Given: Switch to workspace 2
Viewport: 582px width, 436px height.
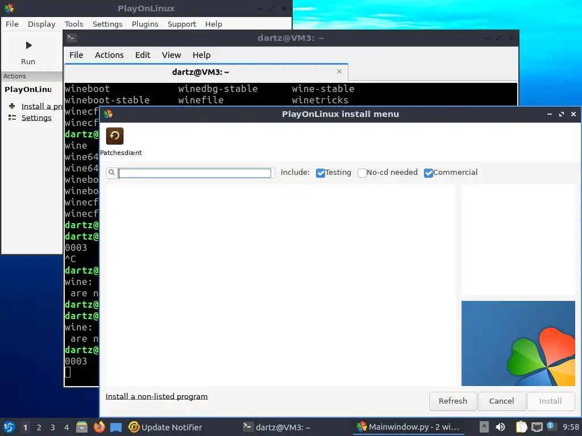Looking at the screenshot, I should click(x=39, y=427).
